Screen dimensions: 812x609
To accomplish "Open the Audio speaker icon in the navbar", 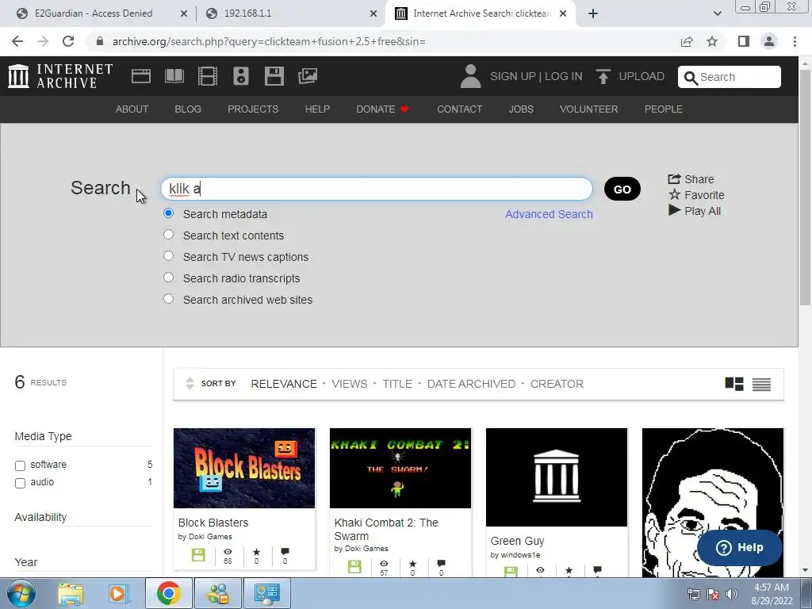I will [241, 76].
